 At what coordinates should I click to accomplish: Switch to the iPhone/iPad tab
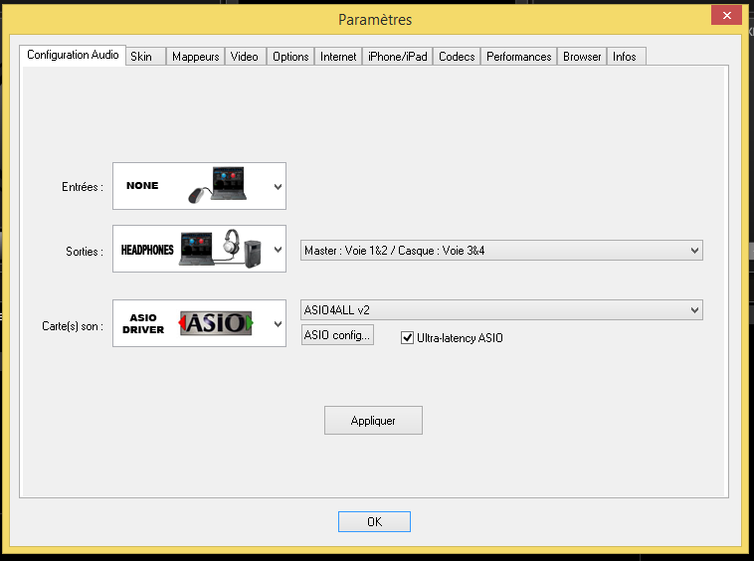(397, 57)
